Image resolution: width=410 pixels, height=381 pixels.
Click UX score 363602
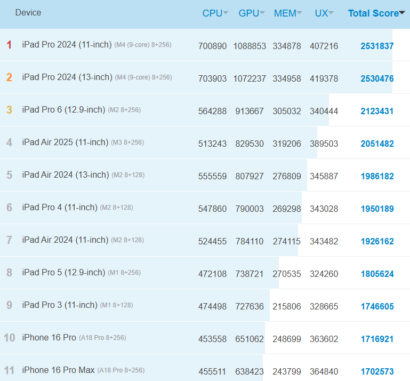324,339
